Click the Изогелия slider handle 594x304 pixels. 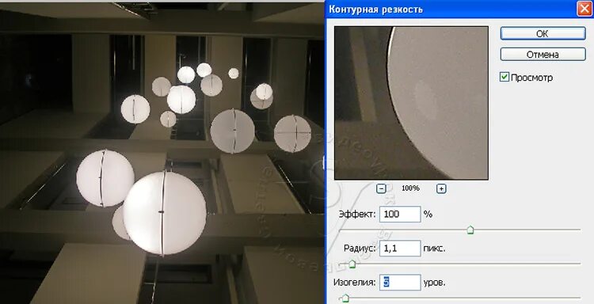345,298
